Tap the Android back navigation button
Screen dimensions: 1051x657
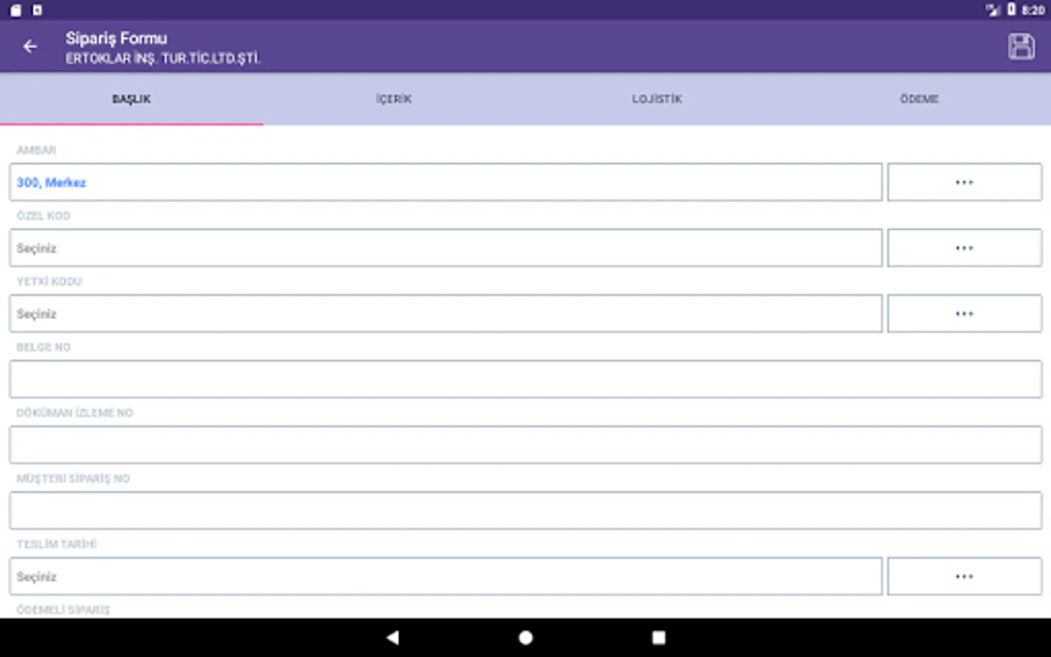[x=393, y=637]
